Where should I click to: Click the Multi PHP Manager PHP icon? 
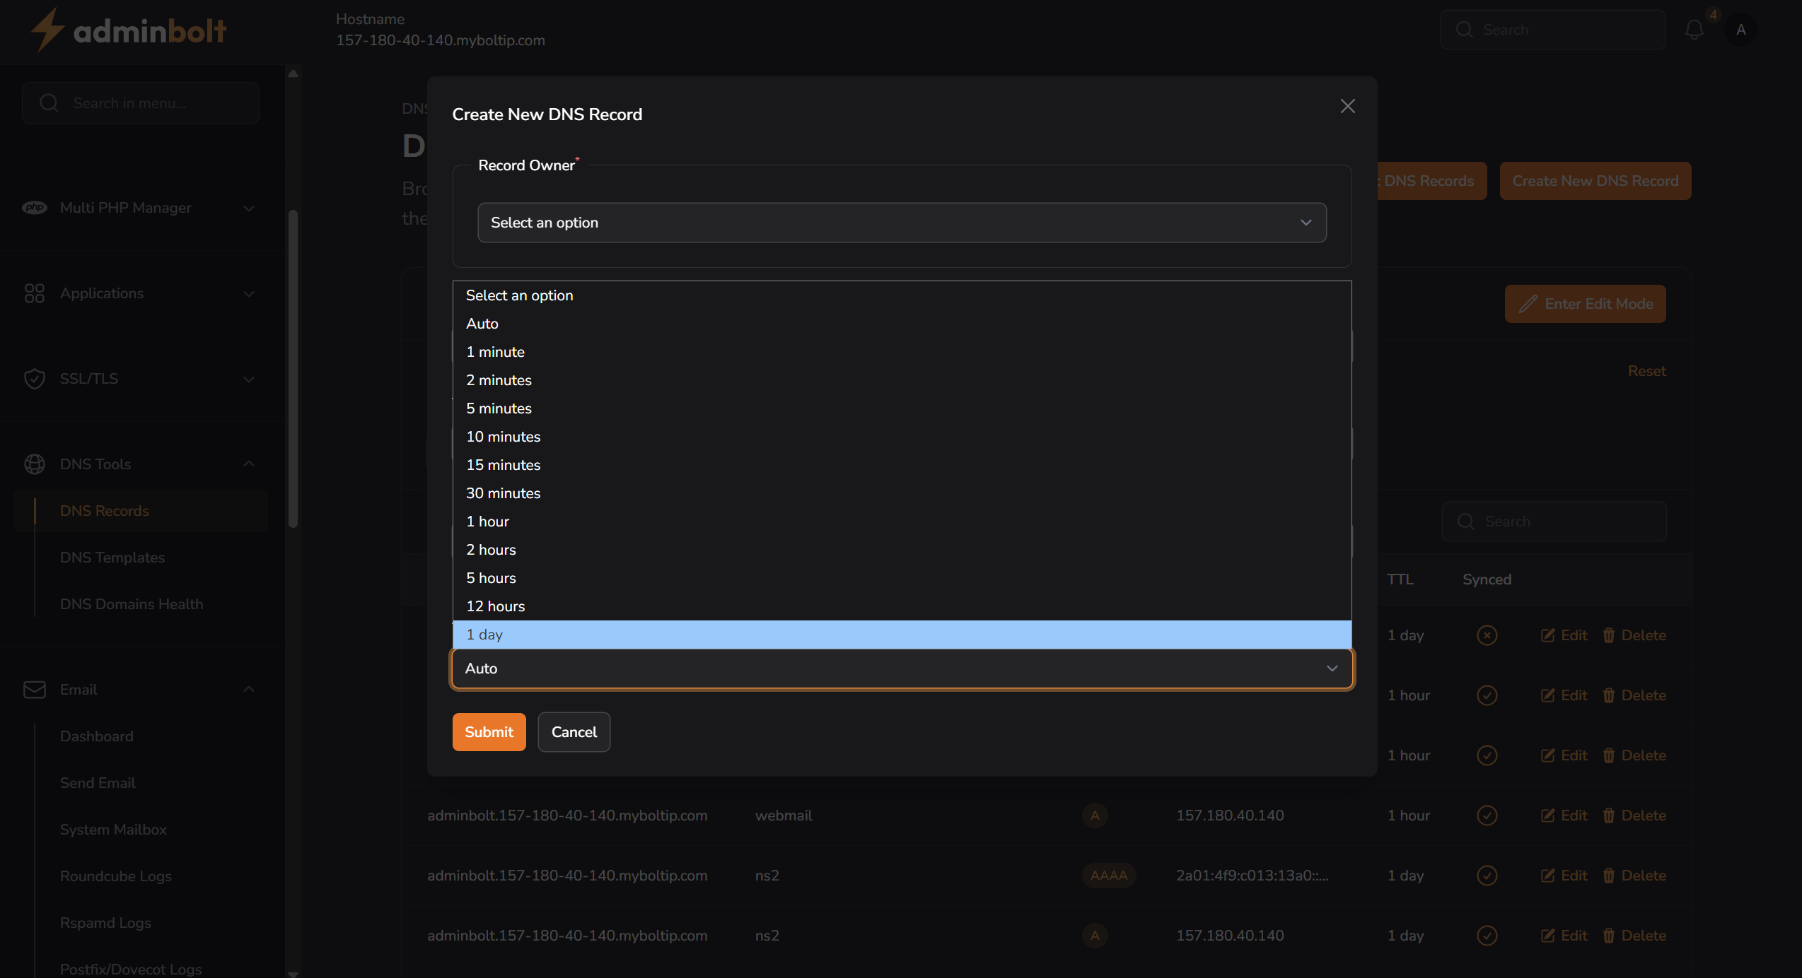pos(34,208)
